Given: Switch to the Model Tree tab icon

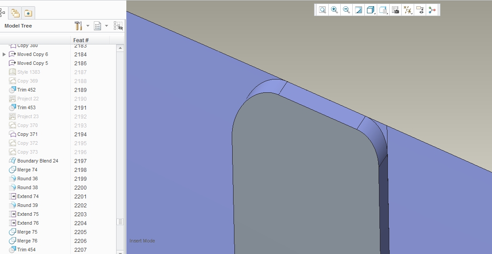Looking at the screenshot, I should (x=3, y=13).
